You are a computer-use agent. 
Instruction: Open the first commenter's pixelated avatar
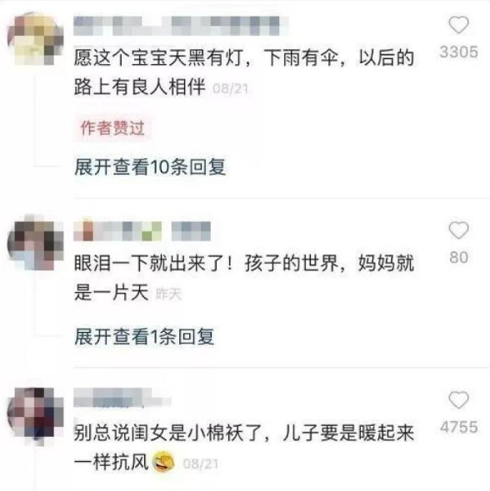36,39
